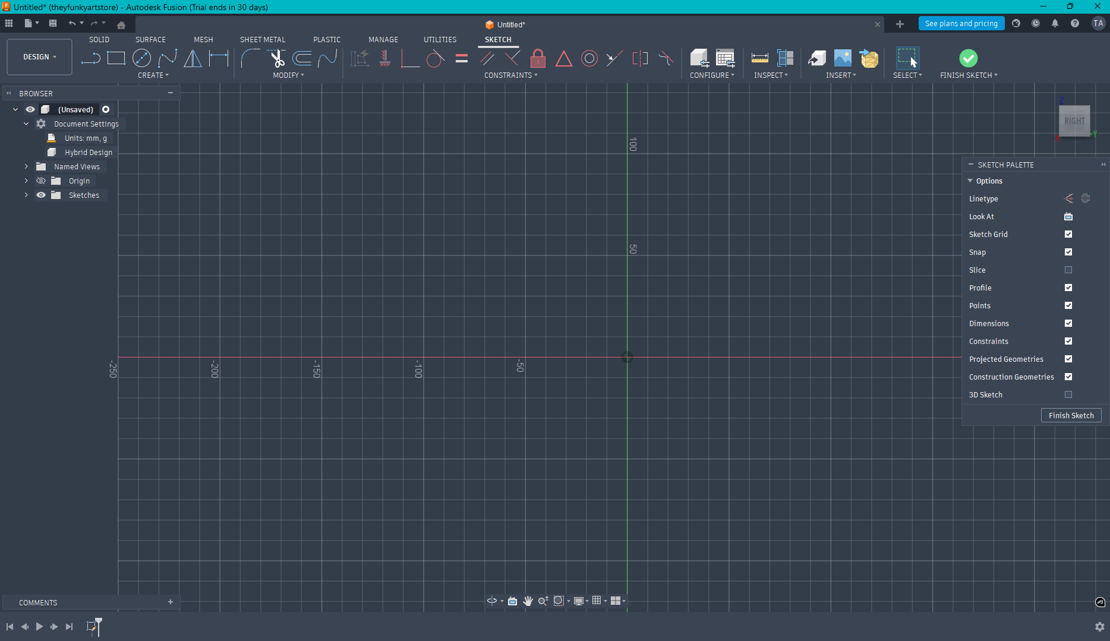Toggle the Profile checkbox
This screenshot has height=641, width=1110.
pyautogui.click(x=1068, y=288)
